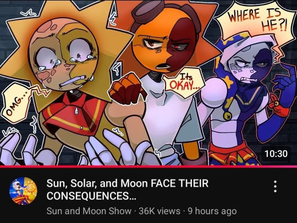The height and width of the screenshot is (223, 297).
Task: Click the 36K views text
Action: [159, 211]
